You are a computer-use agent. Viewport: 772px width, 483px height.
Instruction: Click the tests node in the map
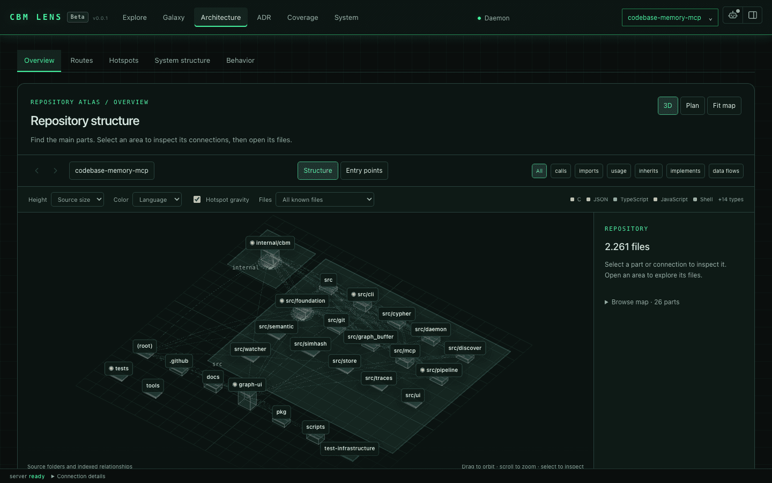coord(118,369)
